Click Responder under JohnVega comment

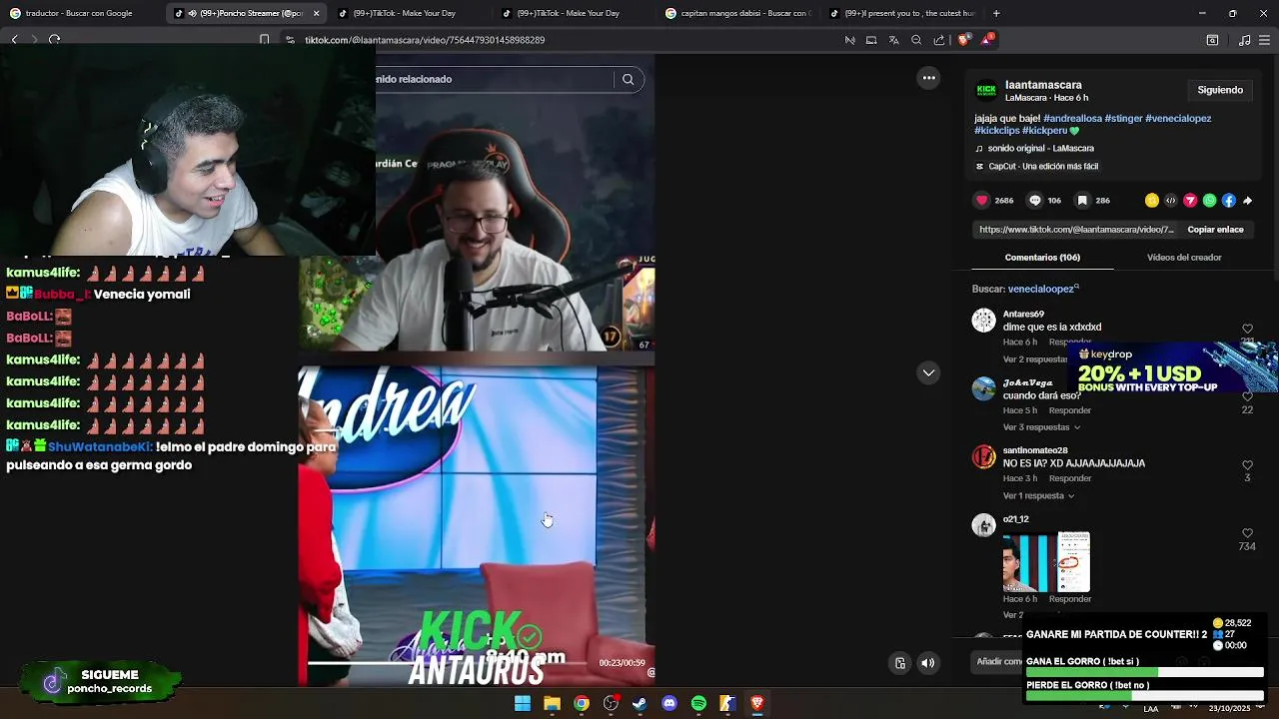coord(1069,410)
